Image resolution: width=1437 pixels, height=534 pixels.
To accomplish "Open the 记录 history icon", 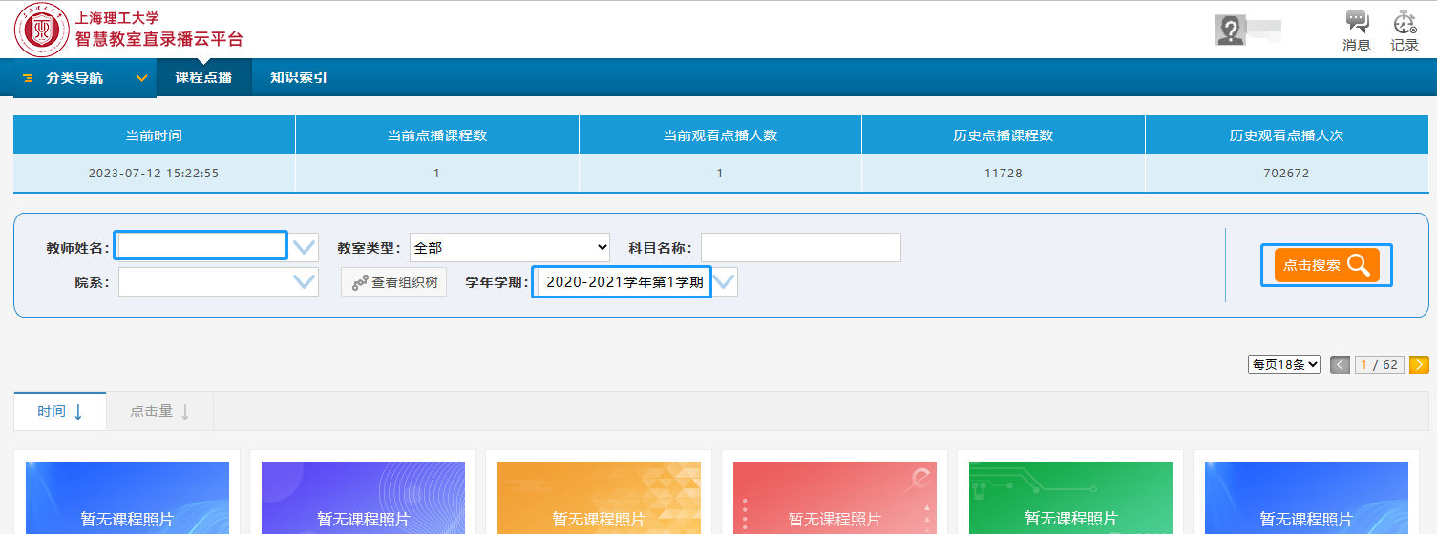I will point(1404,23).
